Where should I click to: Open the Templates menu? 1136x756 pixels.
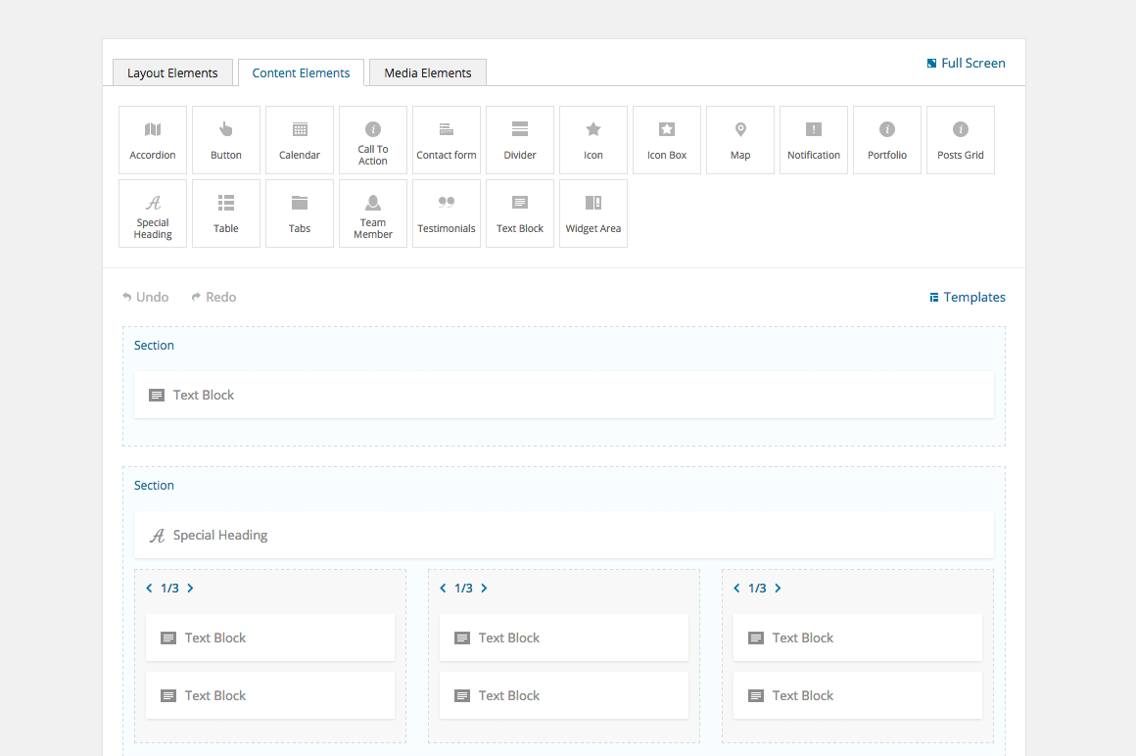click(968, 297)
